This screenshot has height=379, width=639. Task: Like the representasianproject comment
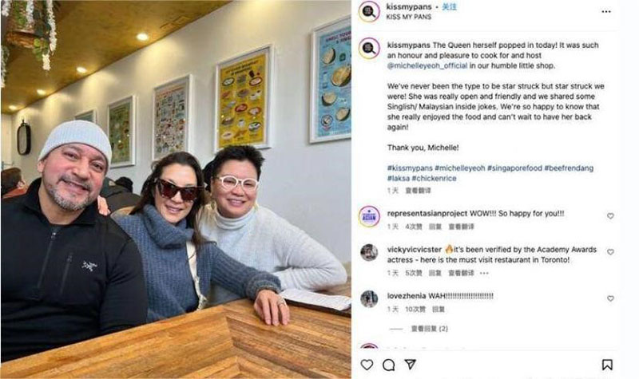pyautogui.click(x=610, y=215)
